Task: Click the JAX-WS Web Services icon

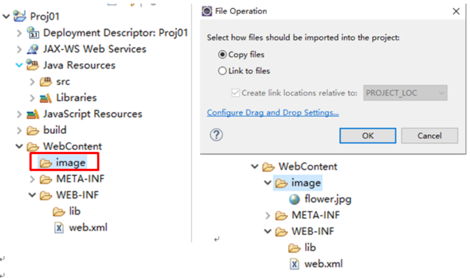Action: pos(33,49)
